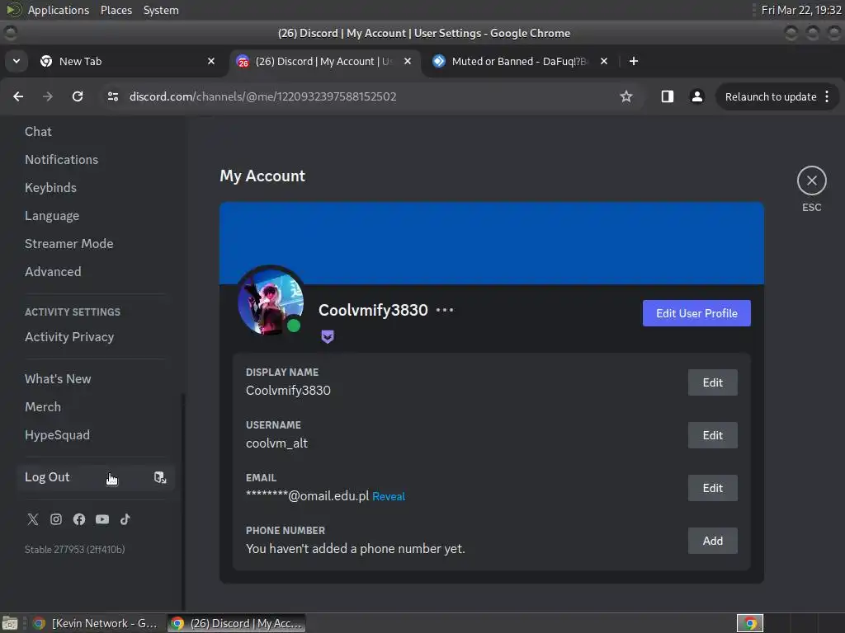Go back to the previous page
The image size is (845, 633).
[x=18, y=96]
